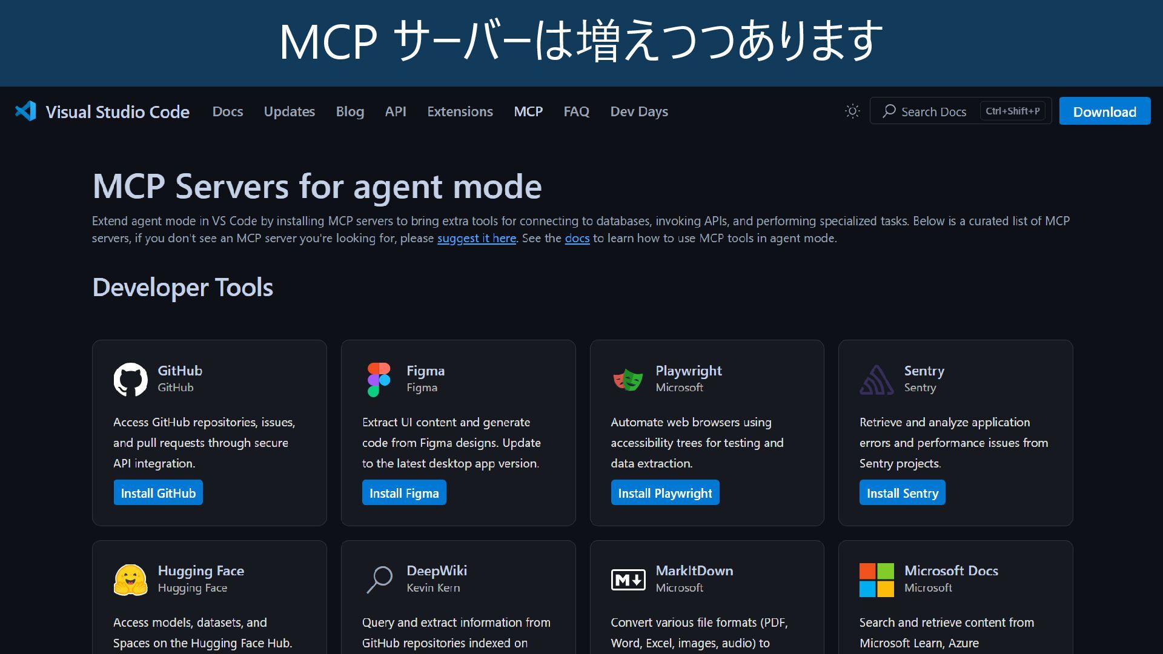Click the blue Download button

pos(1104,111)
